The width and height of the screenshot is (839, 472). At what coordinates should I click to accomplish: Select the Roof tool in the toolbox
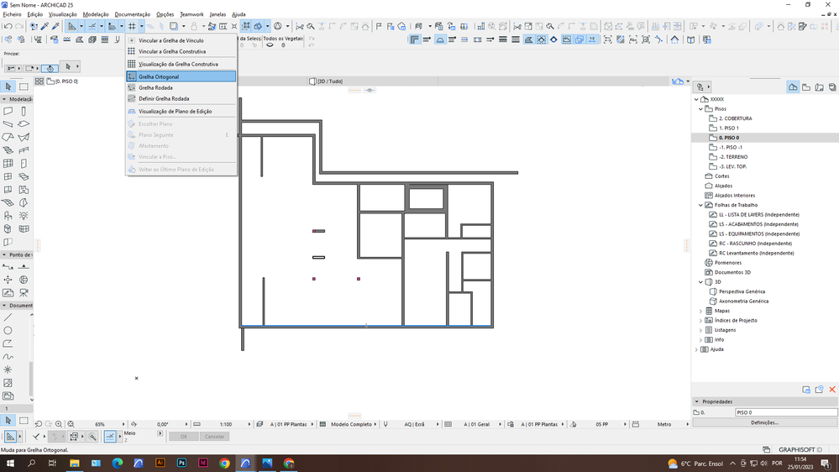pyautogui.click(x=8, y=138)
